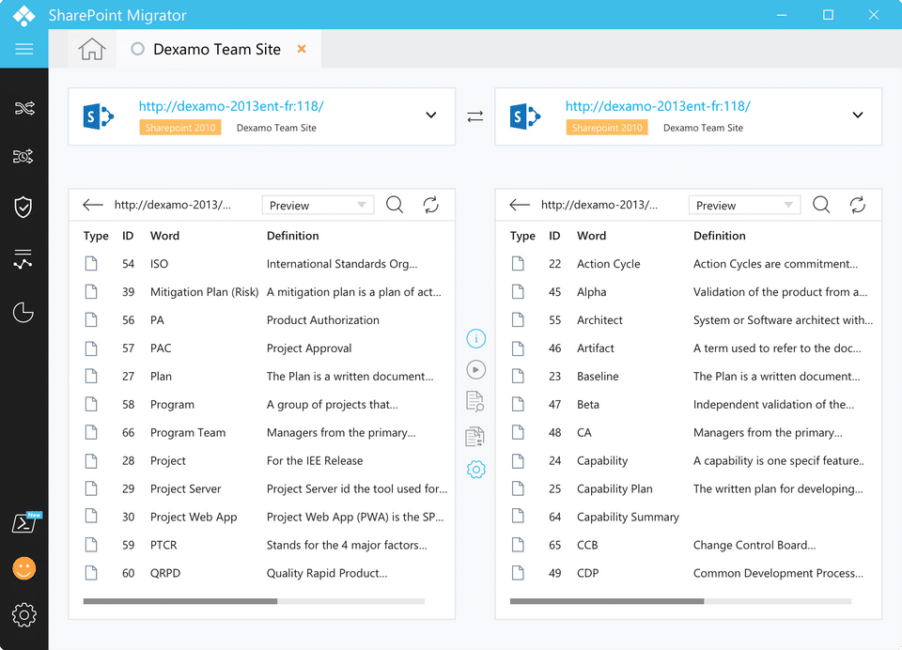Screen dimensions: 902x650
Task: Click the play migration icon
Action: 475,369
